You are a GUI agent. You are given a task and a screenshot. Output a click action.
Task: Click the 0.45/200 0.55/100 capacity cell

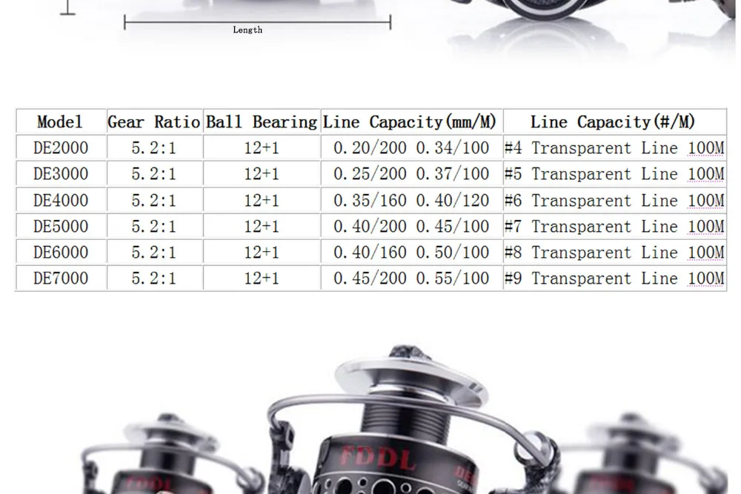coord(411,278)
